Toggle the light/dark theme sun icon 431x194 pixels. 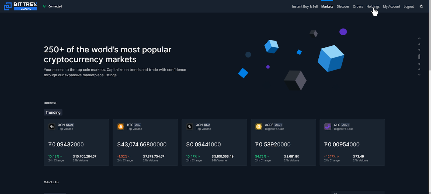click(421, 6)
